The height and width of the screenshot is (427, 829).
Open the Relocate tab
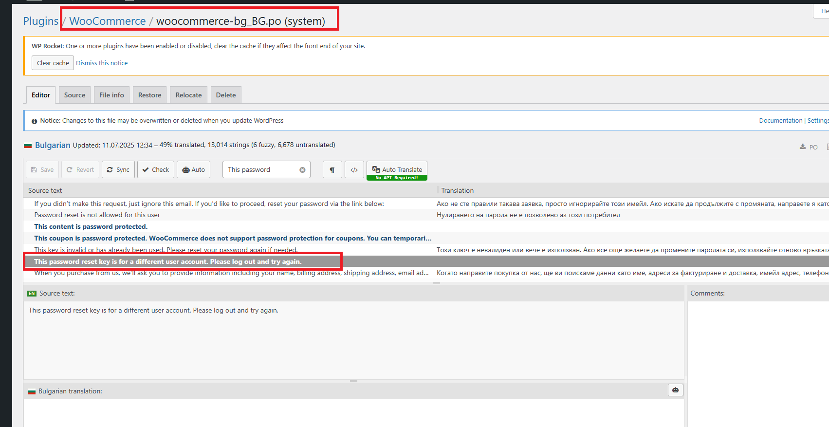tap(189, 95)
